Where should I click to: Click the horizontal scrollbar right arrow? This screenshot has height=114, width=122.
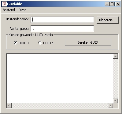(111, 106)
